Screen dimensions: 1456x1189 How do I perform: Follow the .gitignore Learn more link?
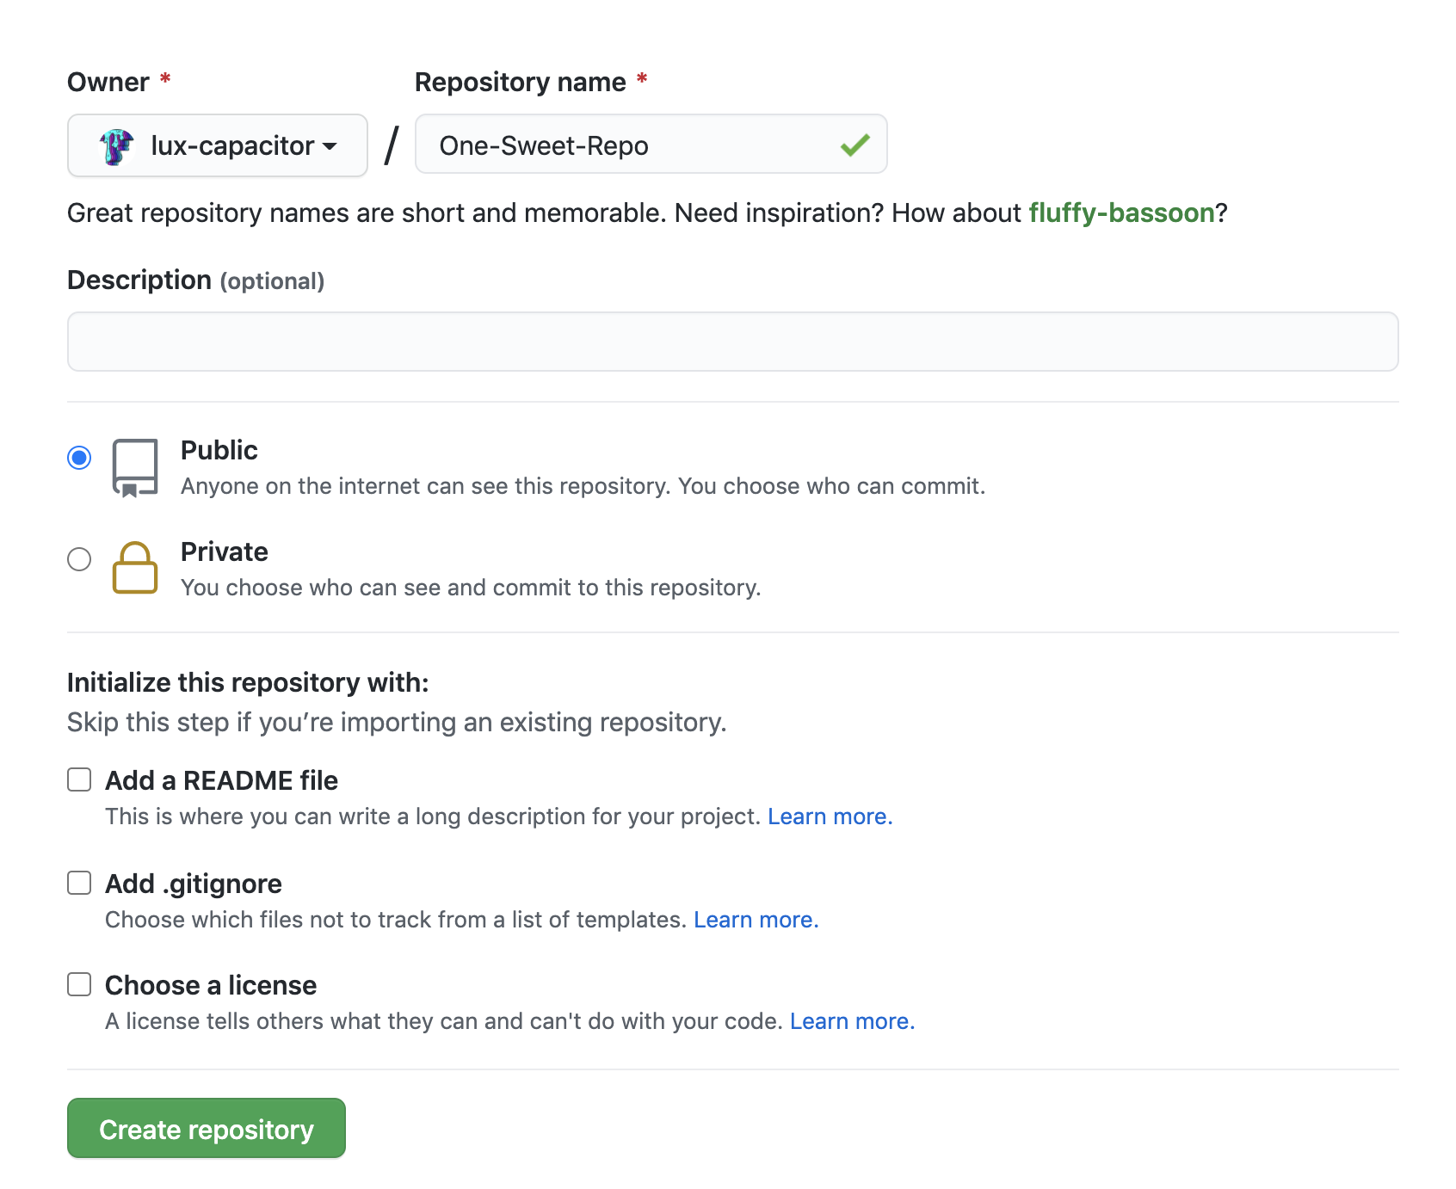click(x=756, y=920)
